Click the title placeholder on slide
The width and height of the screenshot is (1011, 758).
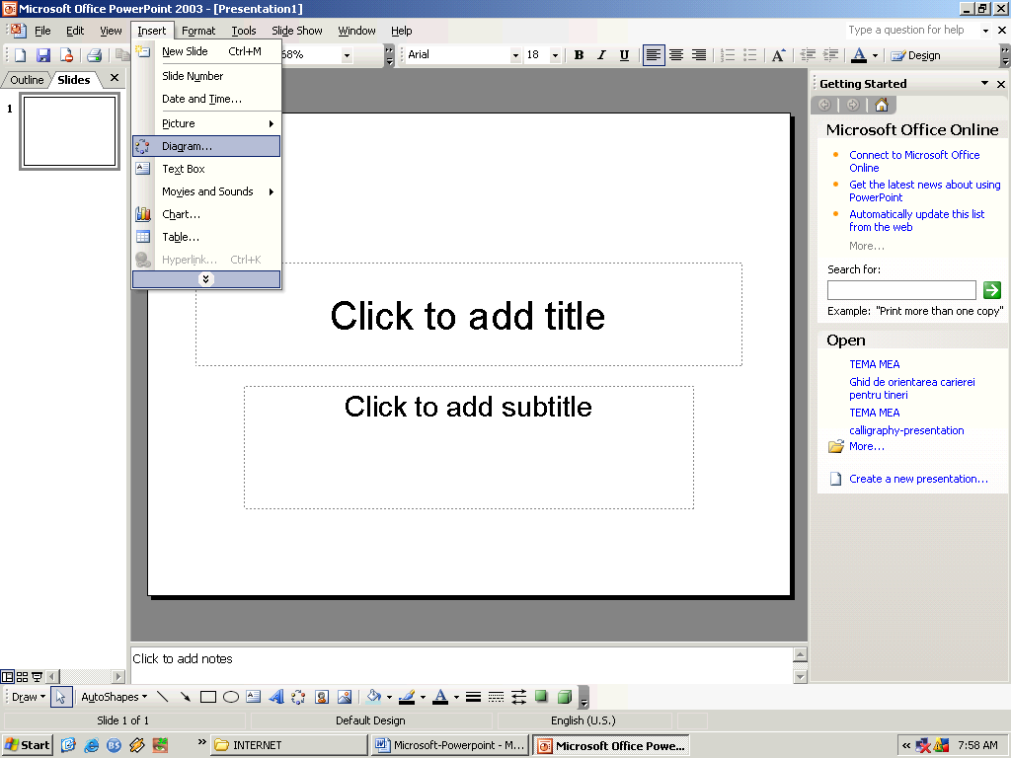tap(469, 315)
